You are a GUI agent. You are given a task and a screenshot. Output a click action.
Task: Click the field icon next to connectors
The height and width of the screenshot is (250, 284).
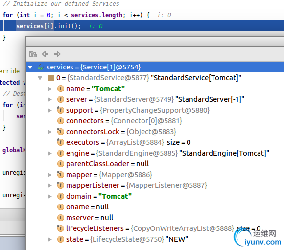coord(61,121)
